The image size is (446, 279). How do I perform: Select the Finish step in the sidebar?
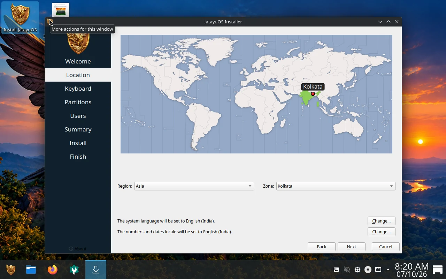pos(78,157)
